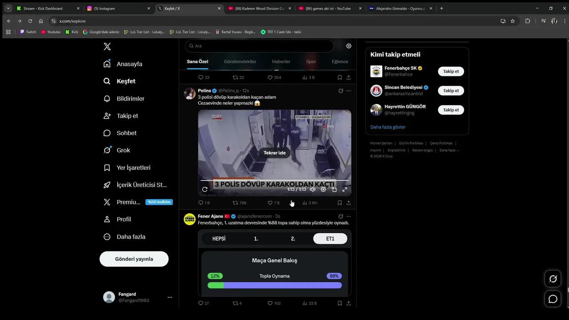This screenshot has width=569, height=320.
Task: Bookmark this page with star icon
Action: [513, 21]
